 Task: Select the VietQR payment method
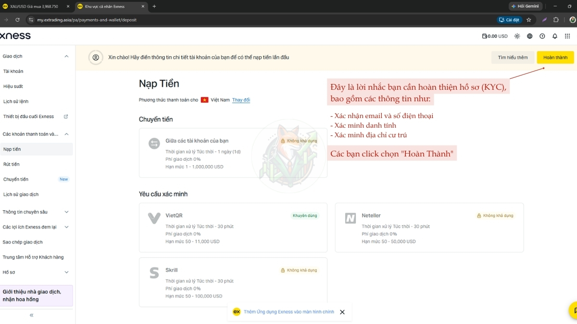(x=233, y=228)
